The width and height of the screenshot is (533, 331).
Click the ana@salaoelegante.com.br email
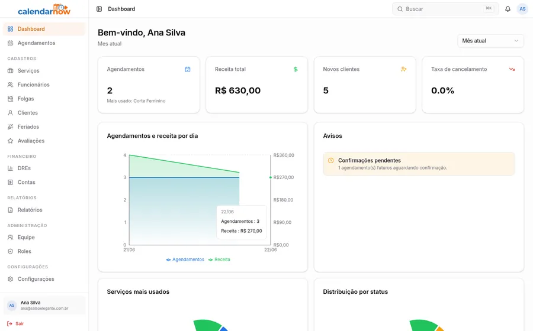tap(44, 309)
